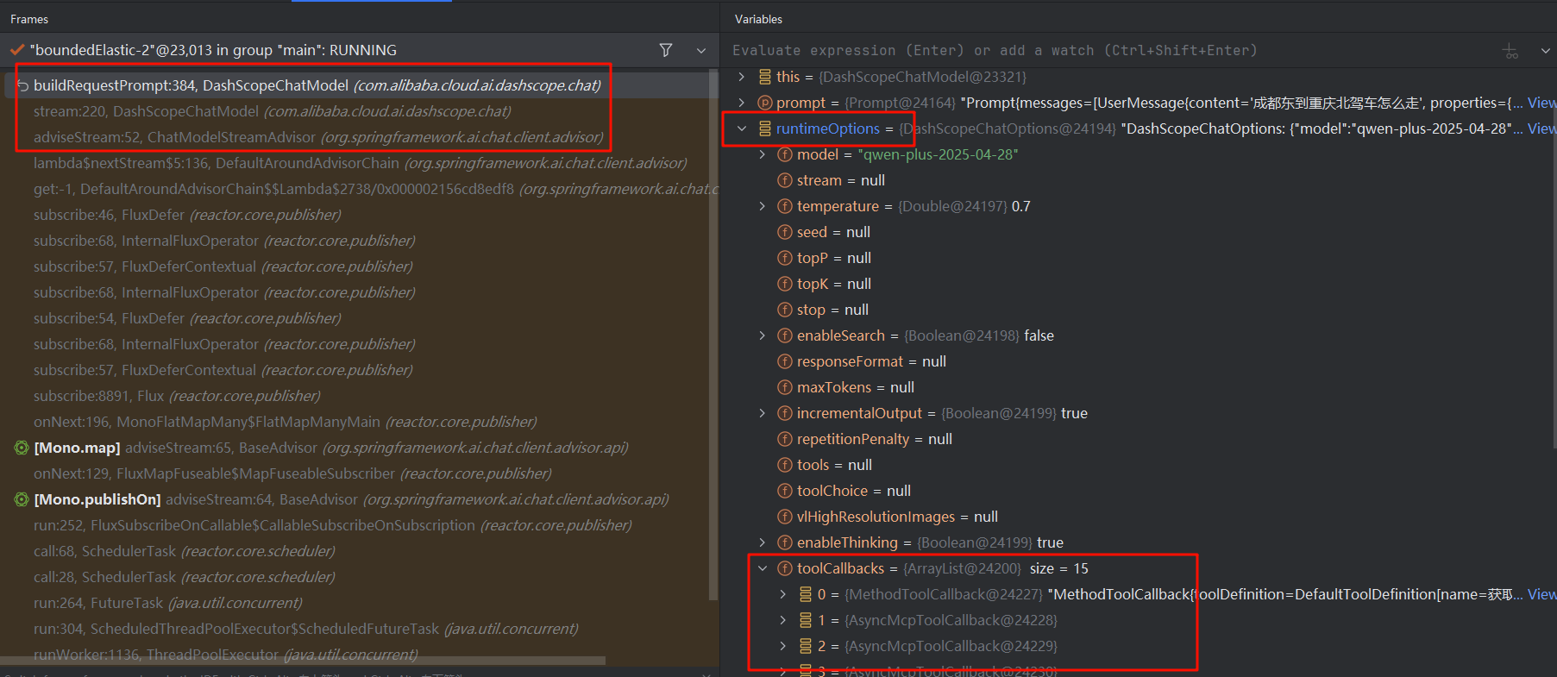Select the [Mono.publishOn] adviseStream:64 frame
1557x677 pixels.
coord(351,499)
